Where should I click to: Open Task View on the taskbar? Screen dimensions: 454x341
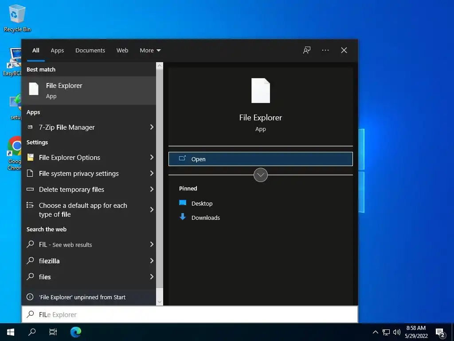click(x=53, y=332)
